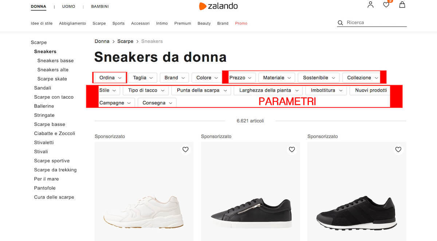The image size is (437, 241).
Task: Expand the Ordina sort dropdown
Action: point(110,77)
